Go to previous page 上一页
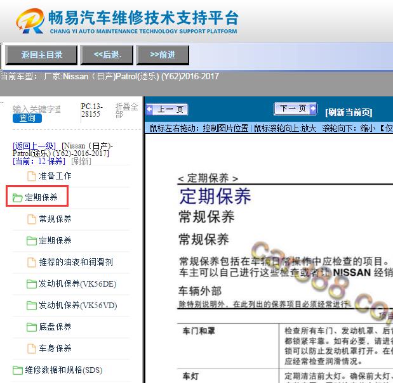 pos(167,110)
